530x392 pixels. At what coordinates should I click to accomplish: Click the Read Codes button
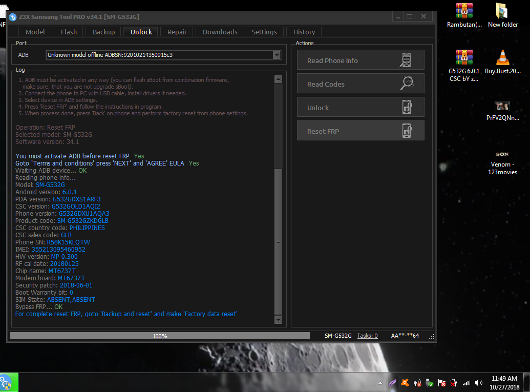[x=361, y=84]
